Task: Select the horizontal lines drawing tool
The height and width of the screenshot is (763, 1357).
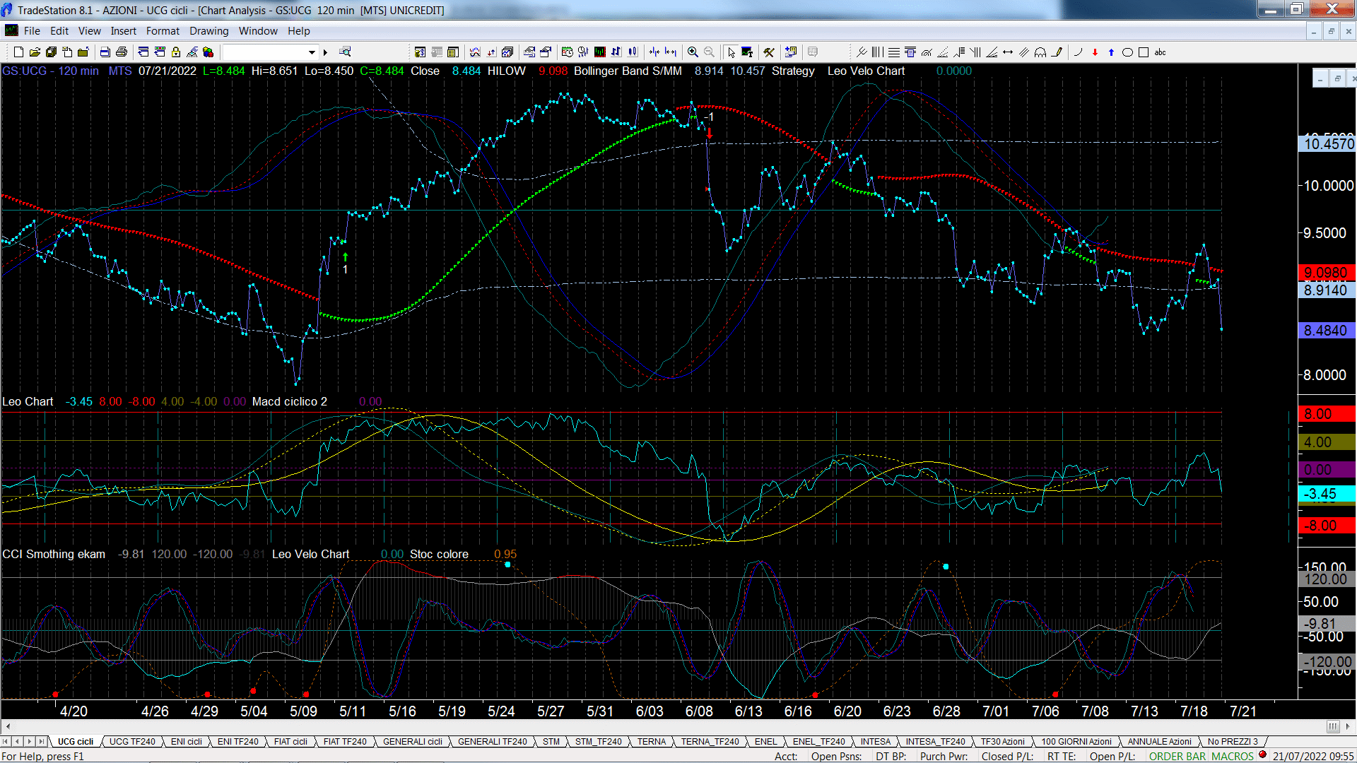Action: [x=894, y=52]
